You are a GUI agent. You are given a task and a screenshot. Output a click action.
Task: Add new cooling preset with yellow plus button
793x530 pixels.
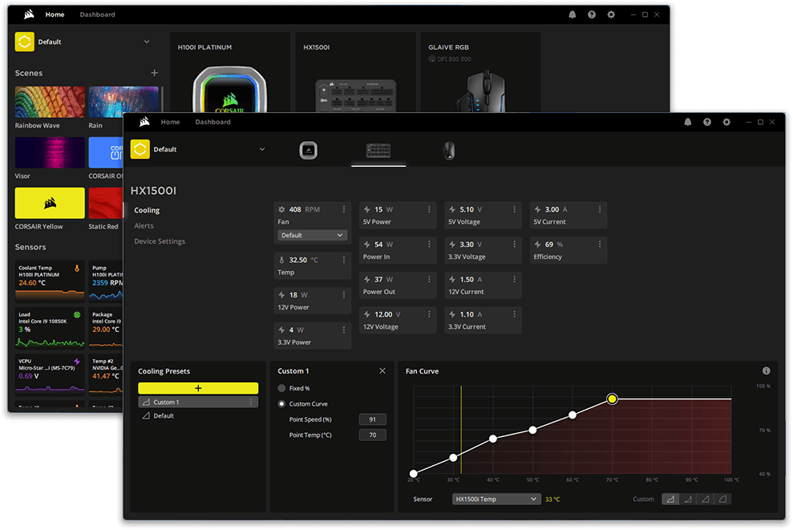[x=198, y=388]
